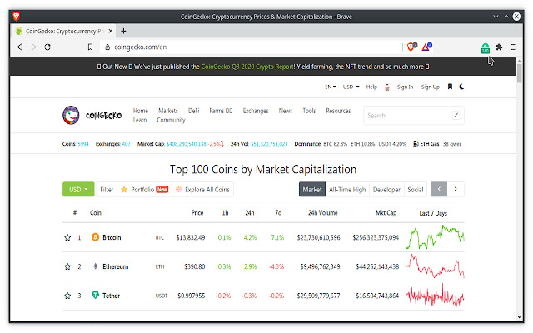Select the Market tab
533x333 pixels.
[x=312, y=190]
